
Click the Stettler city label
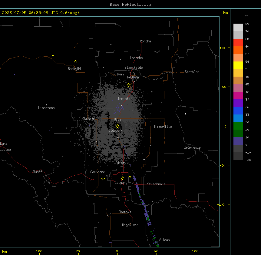[192, 72]
